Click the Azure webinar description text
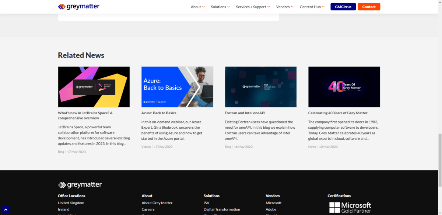This screenshot has height=215, width=442. (172, 130)
